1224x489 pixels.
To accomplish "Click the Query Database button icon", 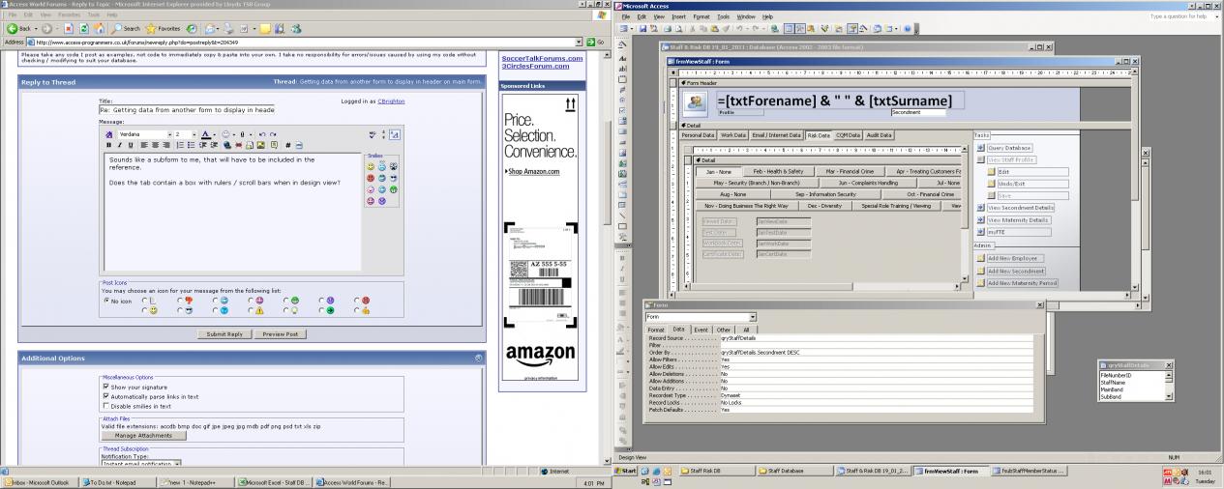I will click(981, 148).
